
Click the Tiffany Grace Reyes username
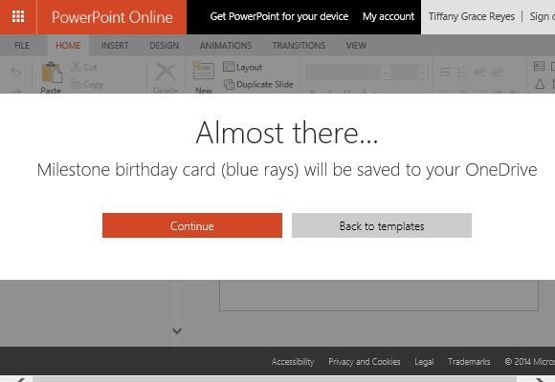coord(472,16)
